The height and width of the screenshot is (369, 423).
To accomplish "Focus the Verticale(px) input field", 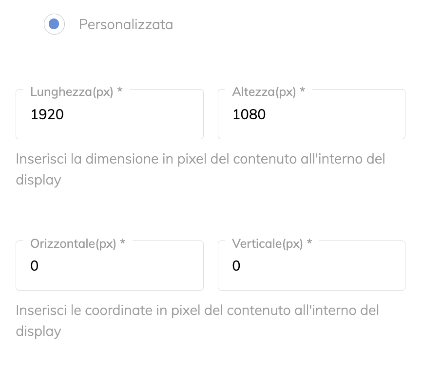I will click(x=311, y=265).
